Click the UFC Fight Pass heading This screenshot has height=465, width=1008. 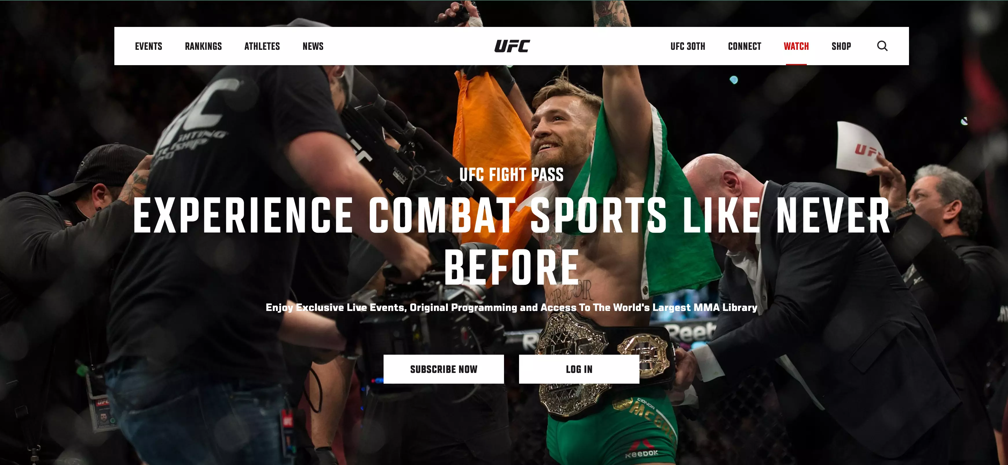click(511, 175)
